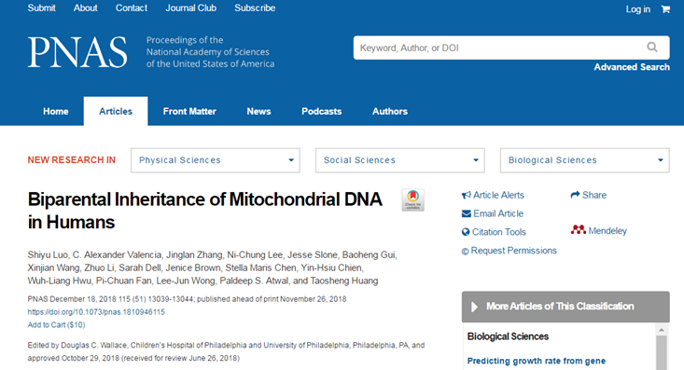Open the article DOI link

pos(96,312)
